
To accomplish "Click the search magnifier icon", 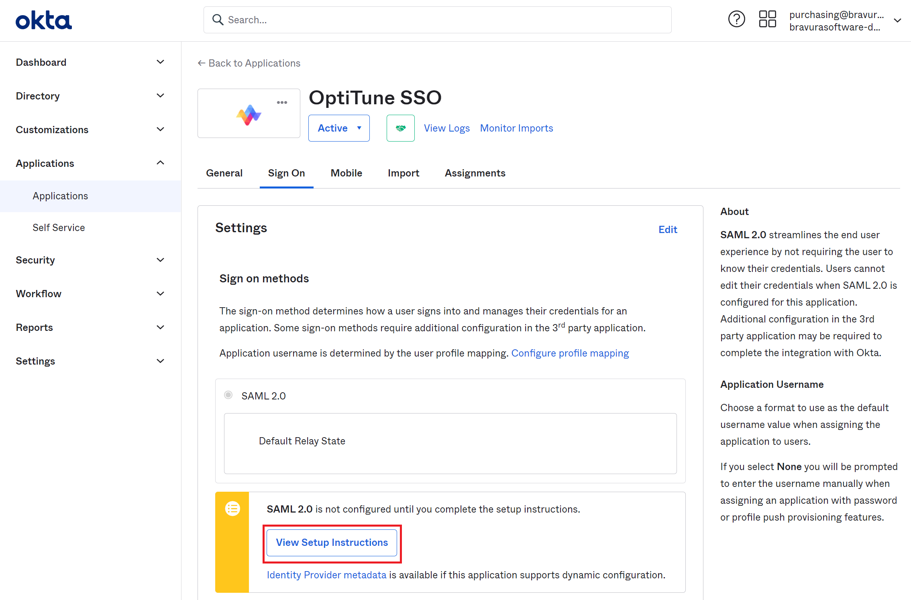I will click(218, 20).
